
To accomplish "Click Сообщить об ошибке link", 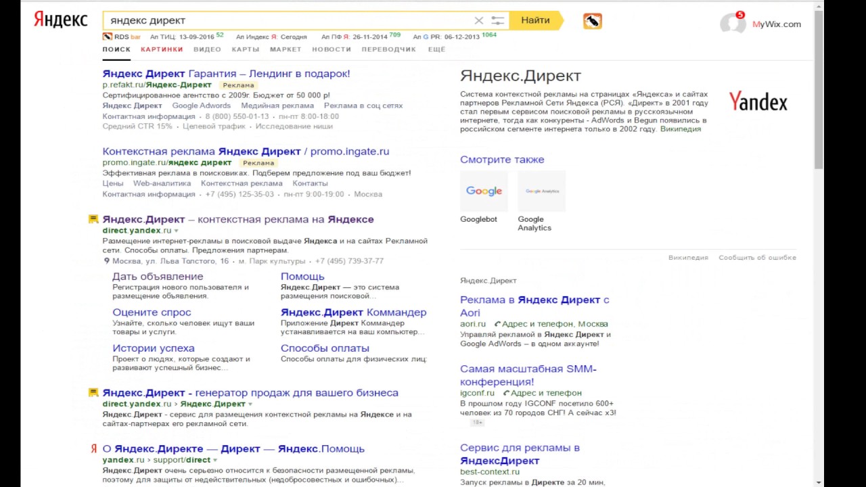I will point(757,258).
